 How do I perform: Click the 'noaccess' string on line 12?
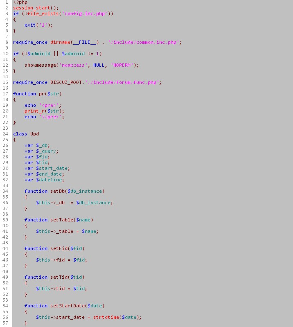click(73, 65)
